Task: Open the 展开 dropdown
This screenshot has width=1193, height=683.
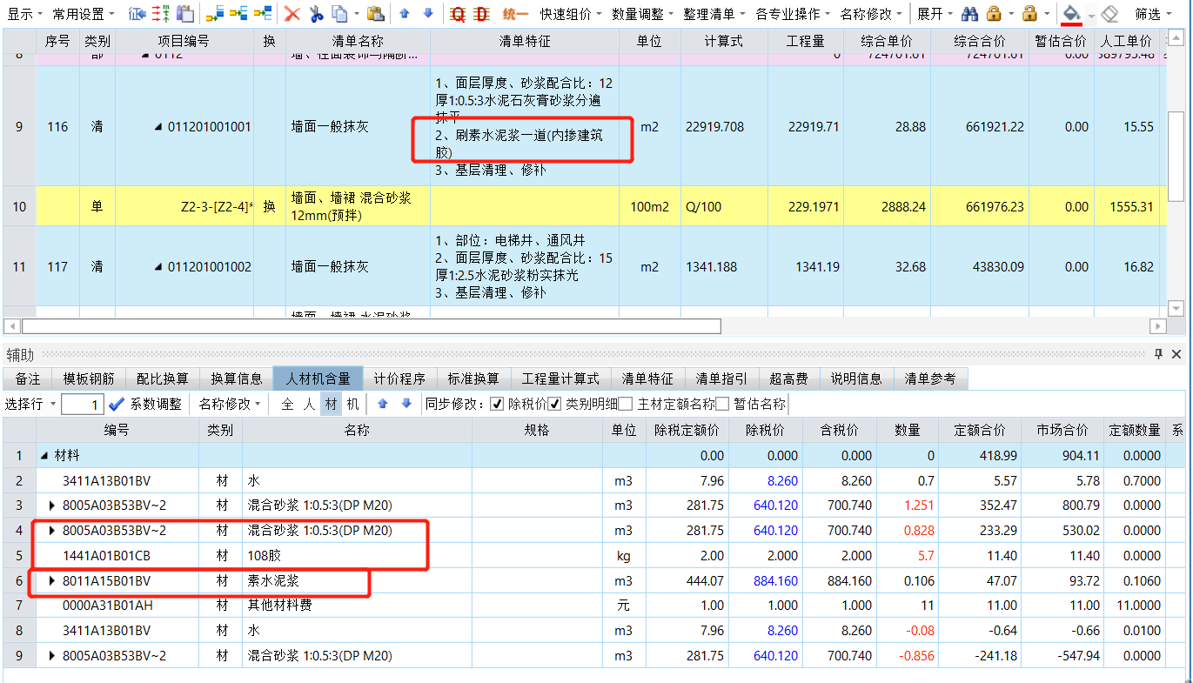Action: click(x=935, y=14)
